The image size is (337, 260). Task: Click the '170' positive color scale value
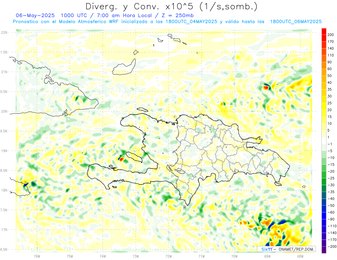click(x=331, y=42)
